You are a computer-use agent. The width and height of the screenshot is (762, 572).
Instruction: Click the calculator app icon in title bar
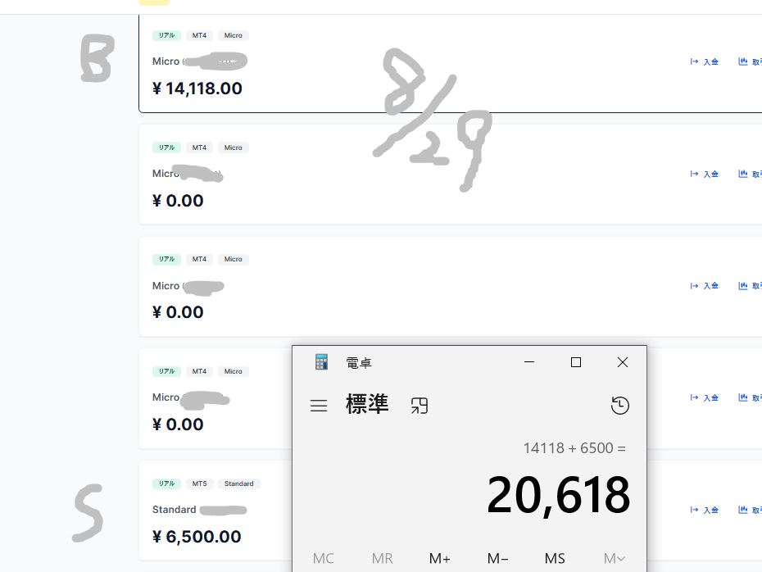pos(321,362)
